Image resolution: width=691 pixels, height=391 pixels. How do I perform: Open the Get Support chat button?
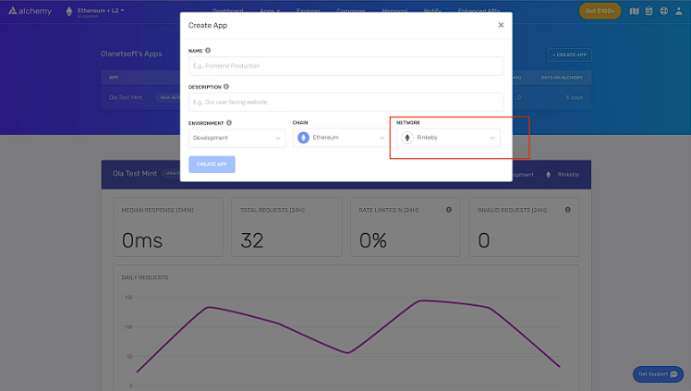(x=659, y=374)
